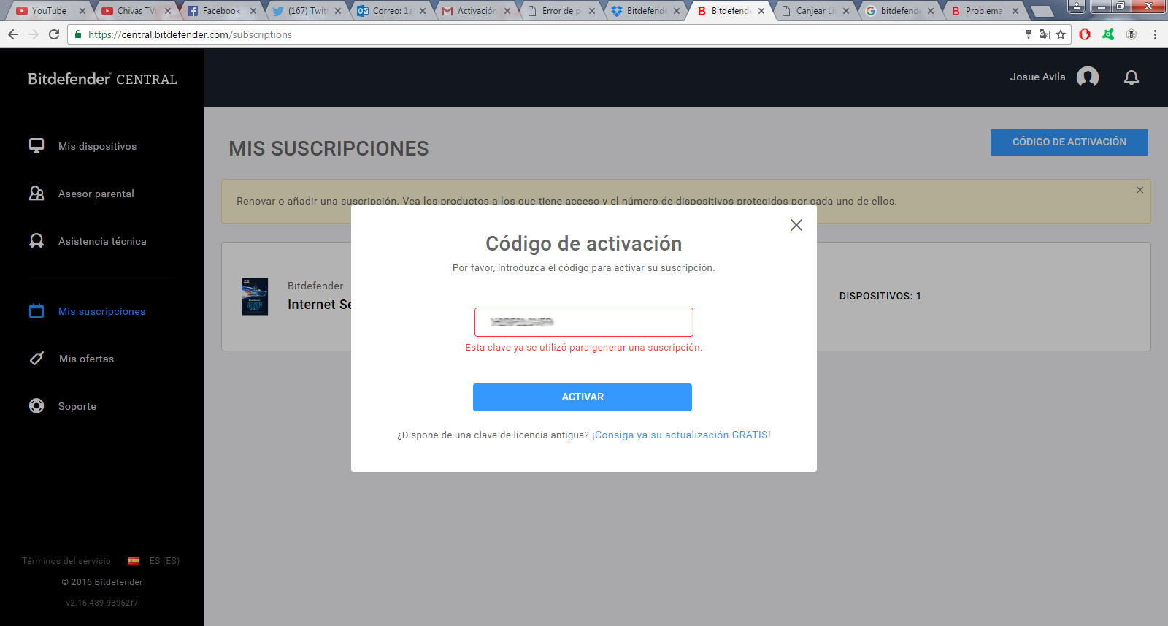Screen dimensions: 1168x626
Task: Open Josue Avila profile avatar
Action: (1088, 77)
